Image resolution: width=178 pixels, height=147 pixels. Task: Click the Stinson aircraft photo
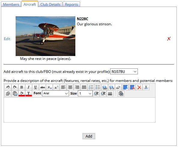45,36
